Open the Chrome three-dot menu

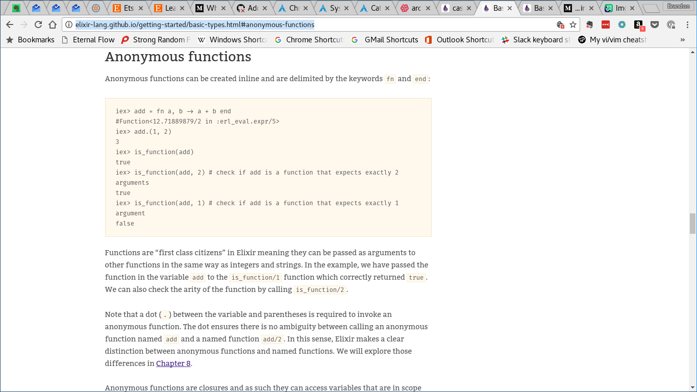tap(686, 24)
